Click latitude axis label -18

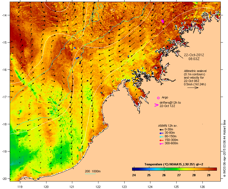click(x=4, y=124)
